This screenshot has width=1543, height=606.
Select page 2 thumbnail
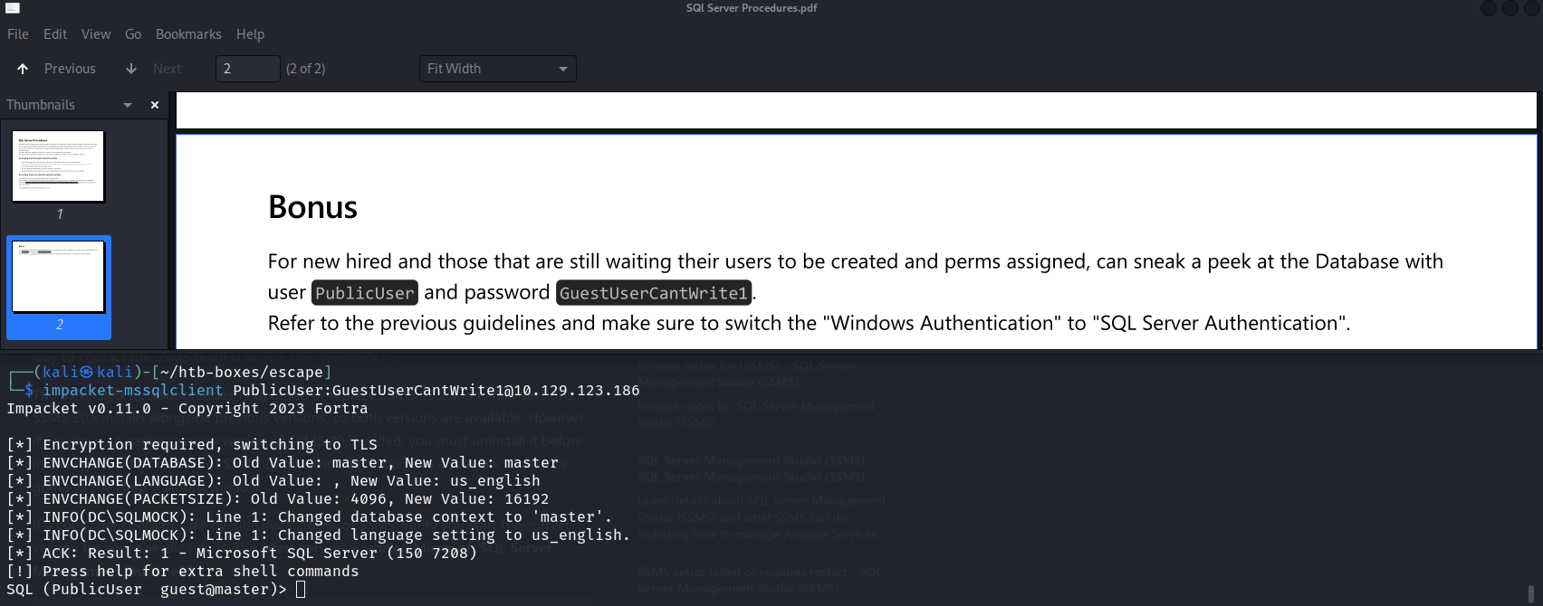[59, 277]
